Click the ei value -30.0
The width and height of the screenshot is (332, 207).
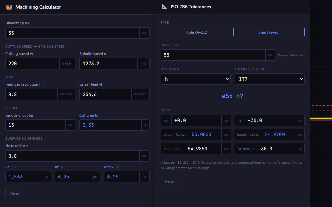point(255,120)
